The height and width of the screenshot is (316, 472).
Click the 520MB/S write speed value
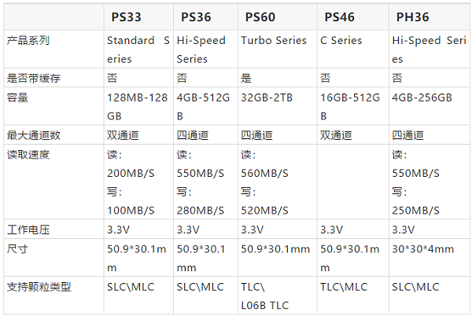[x=264, y=211]
